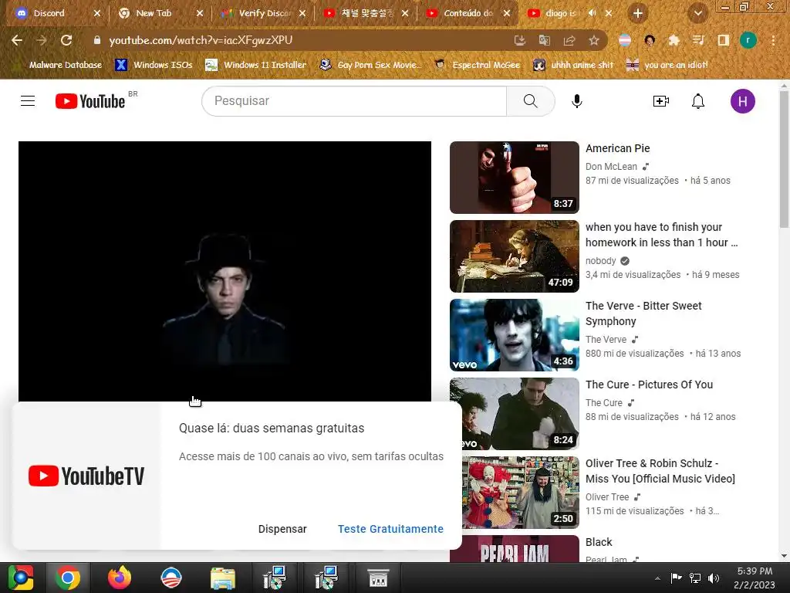Open Chrome from the taskbar
This screenshot has height=593, width=790.
(68, 578)
